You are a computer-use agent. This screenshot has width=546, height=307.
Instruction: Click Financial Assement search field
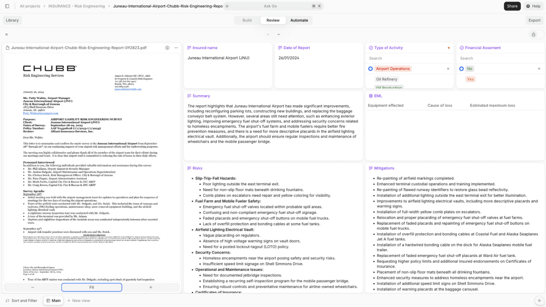click(500, 58)
